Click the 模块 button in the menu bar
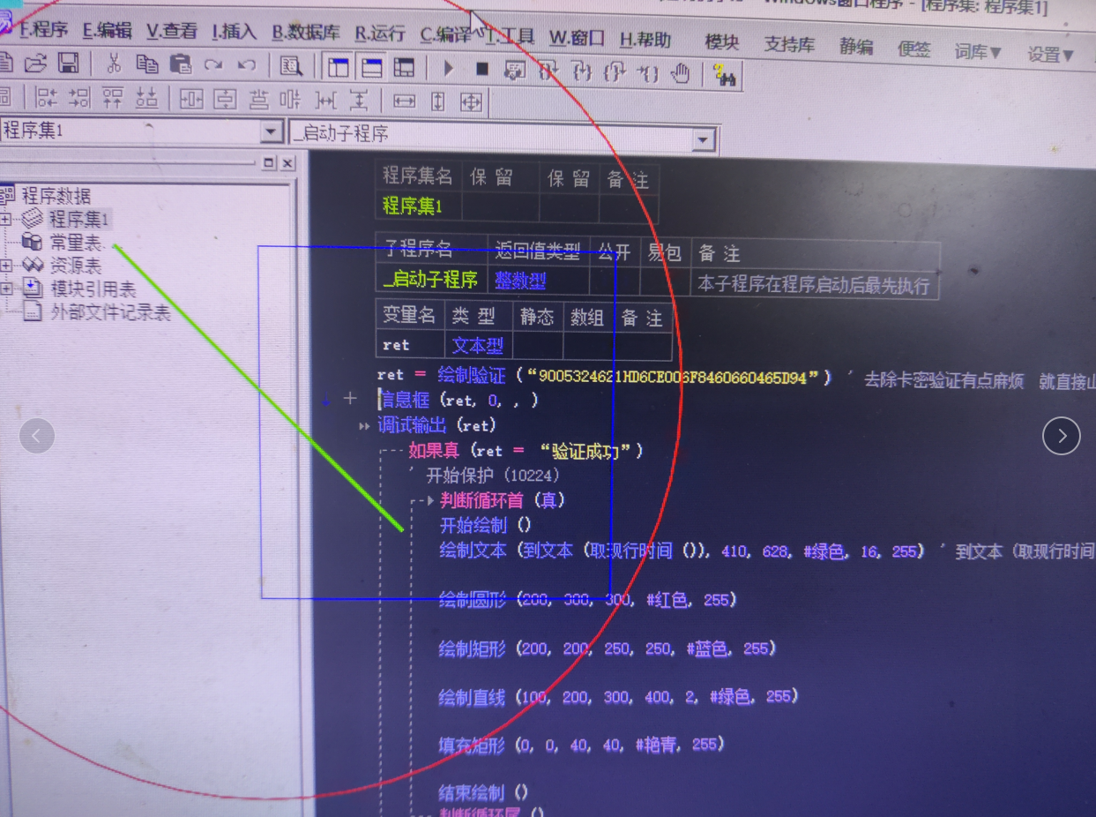The width and height of the screenshot is (1096, 817). tap(722, 41)
